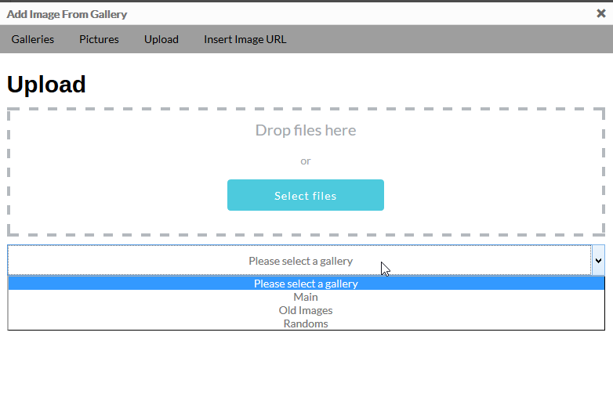Select the Upload tab
This screenshot has width=613, height=412.
(x=161, y=39)
